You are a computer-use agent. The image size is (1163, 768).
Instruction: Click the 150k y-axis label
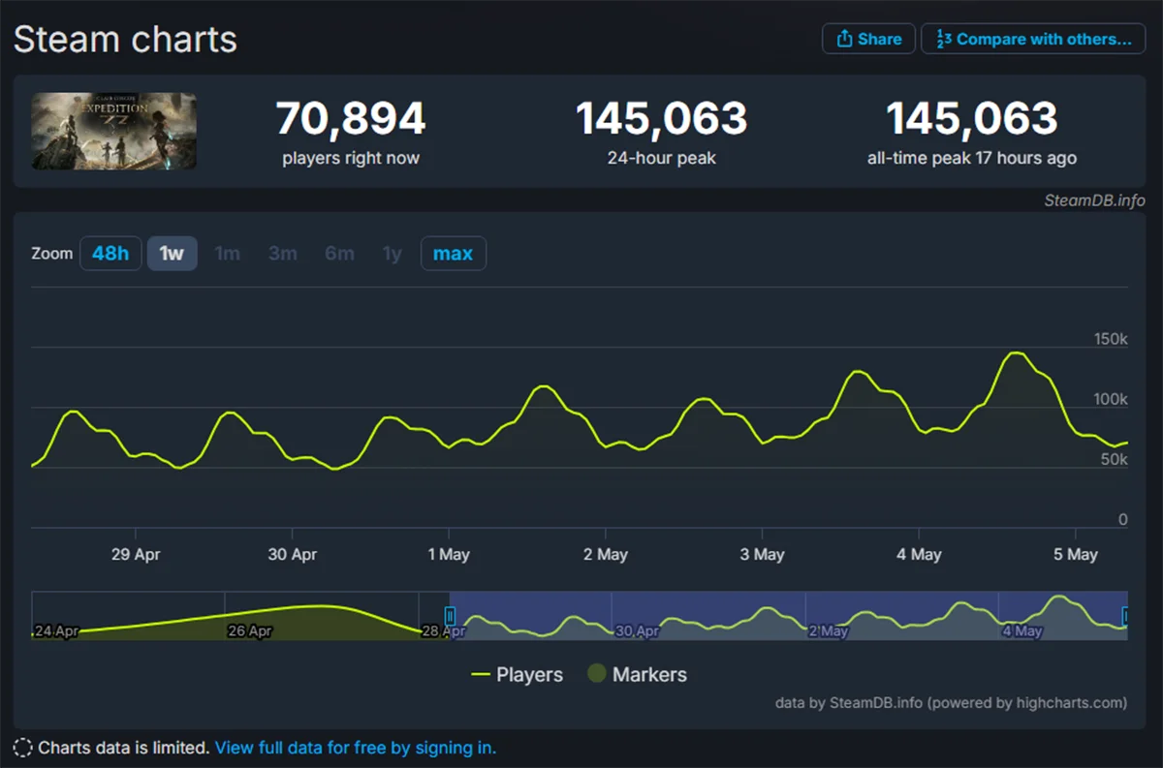point(1110,339)
